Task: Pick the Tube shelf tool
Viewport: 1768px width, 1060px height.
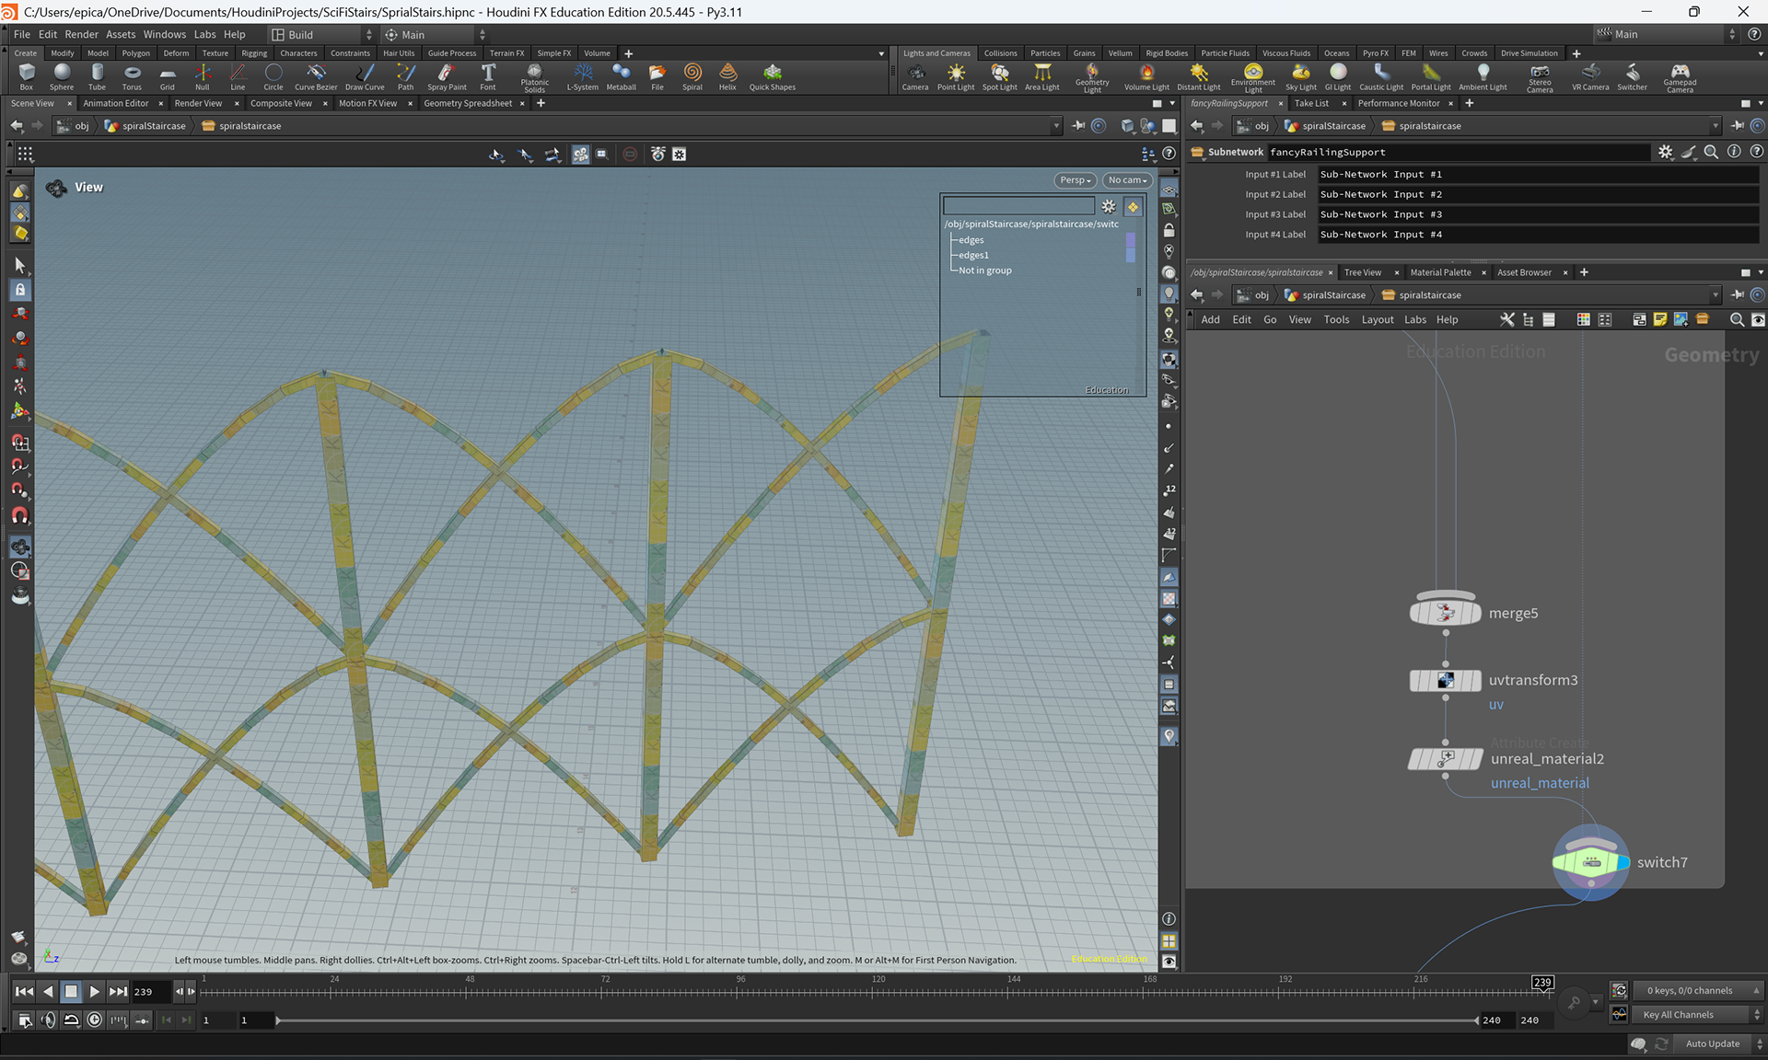Action: (97, 77)
